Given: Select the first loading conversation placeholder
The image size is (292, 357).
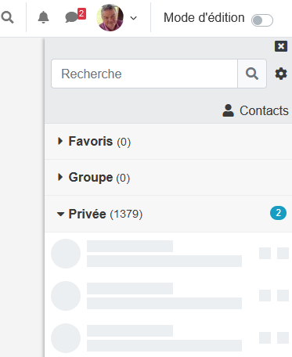Looking at the screenshot, I should pos(170,254).
